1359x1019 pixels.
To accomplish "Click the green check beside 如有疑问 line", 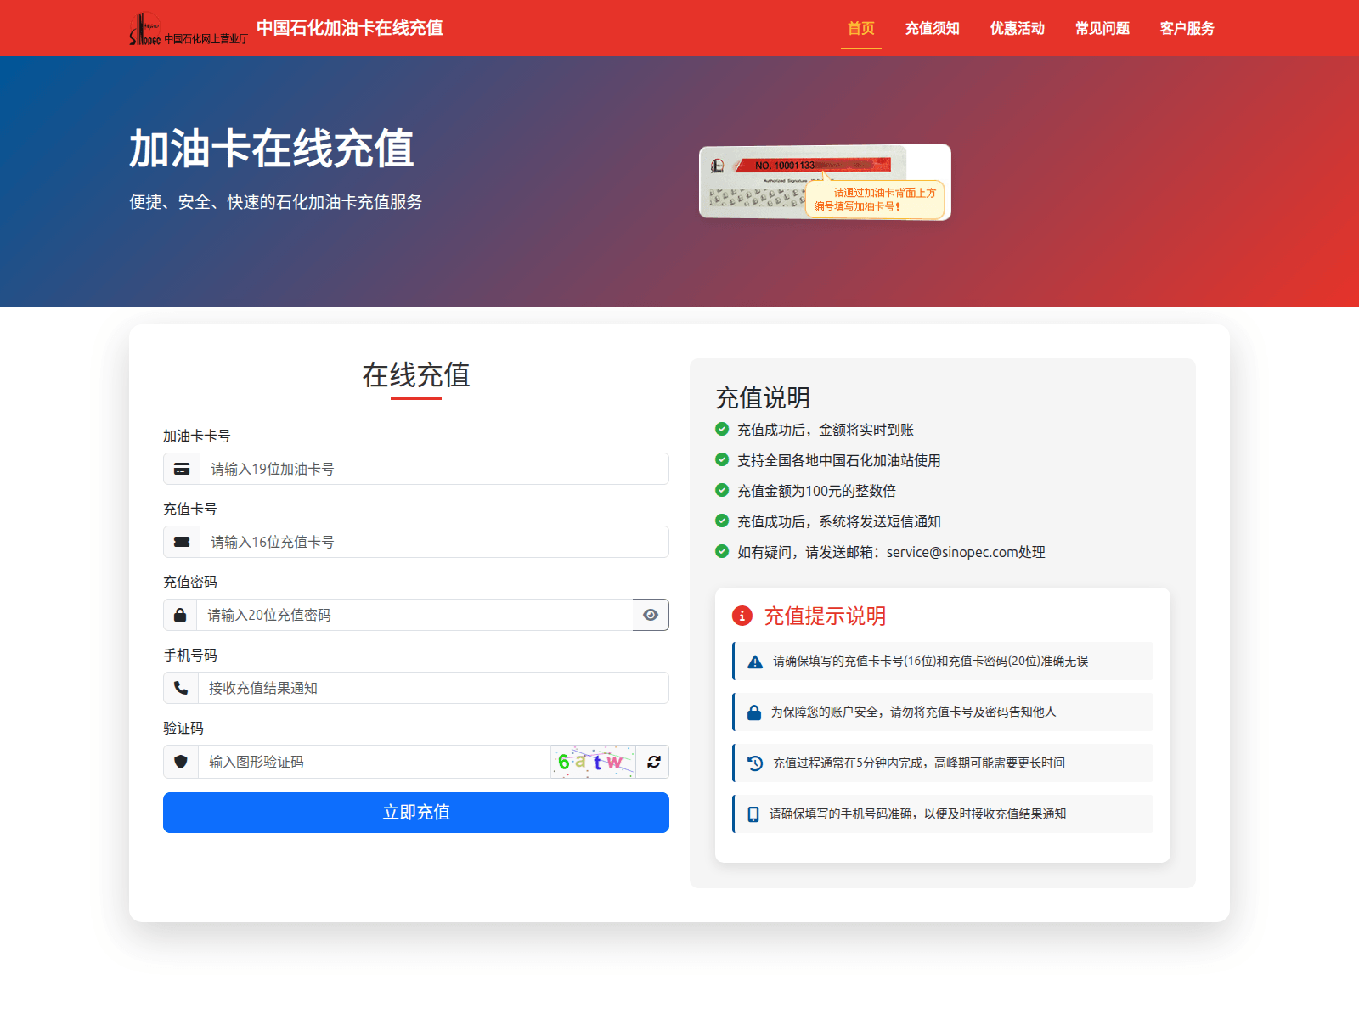I will coord(722,551).
